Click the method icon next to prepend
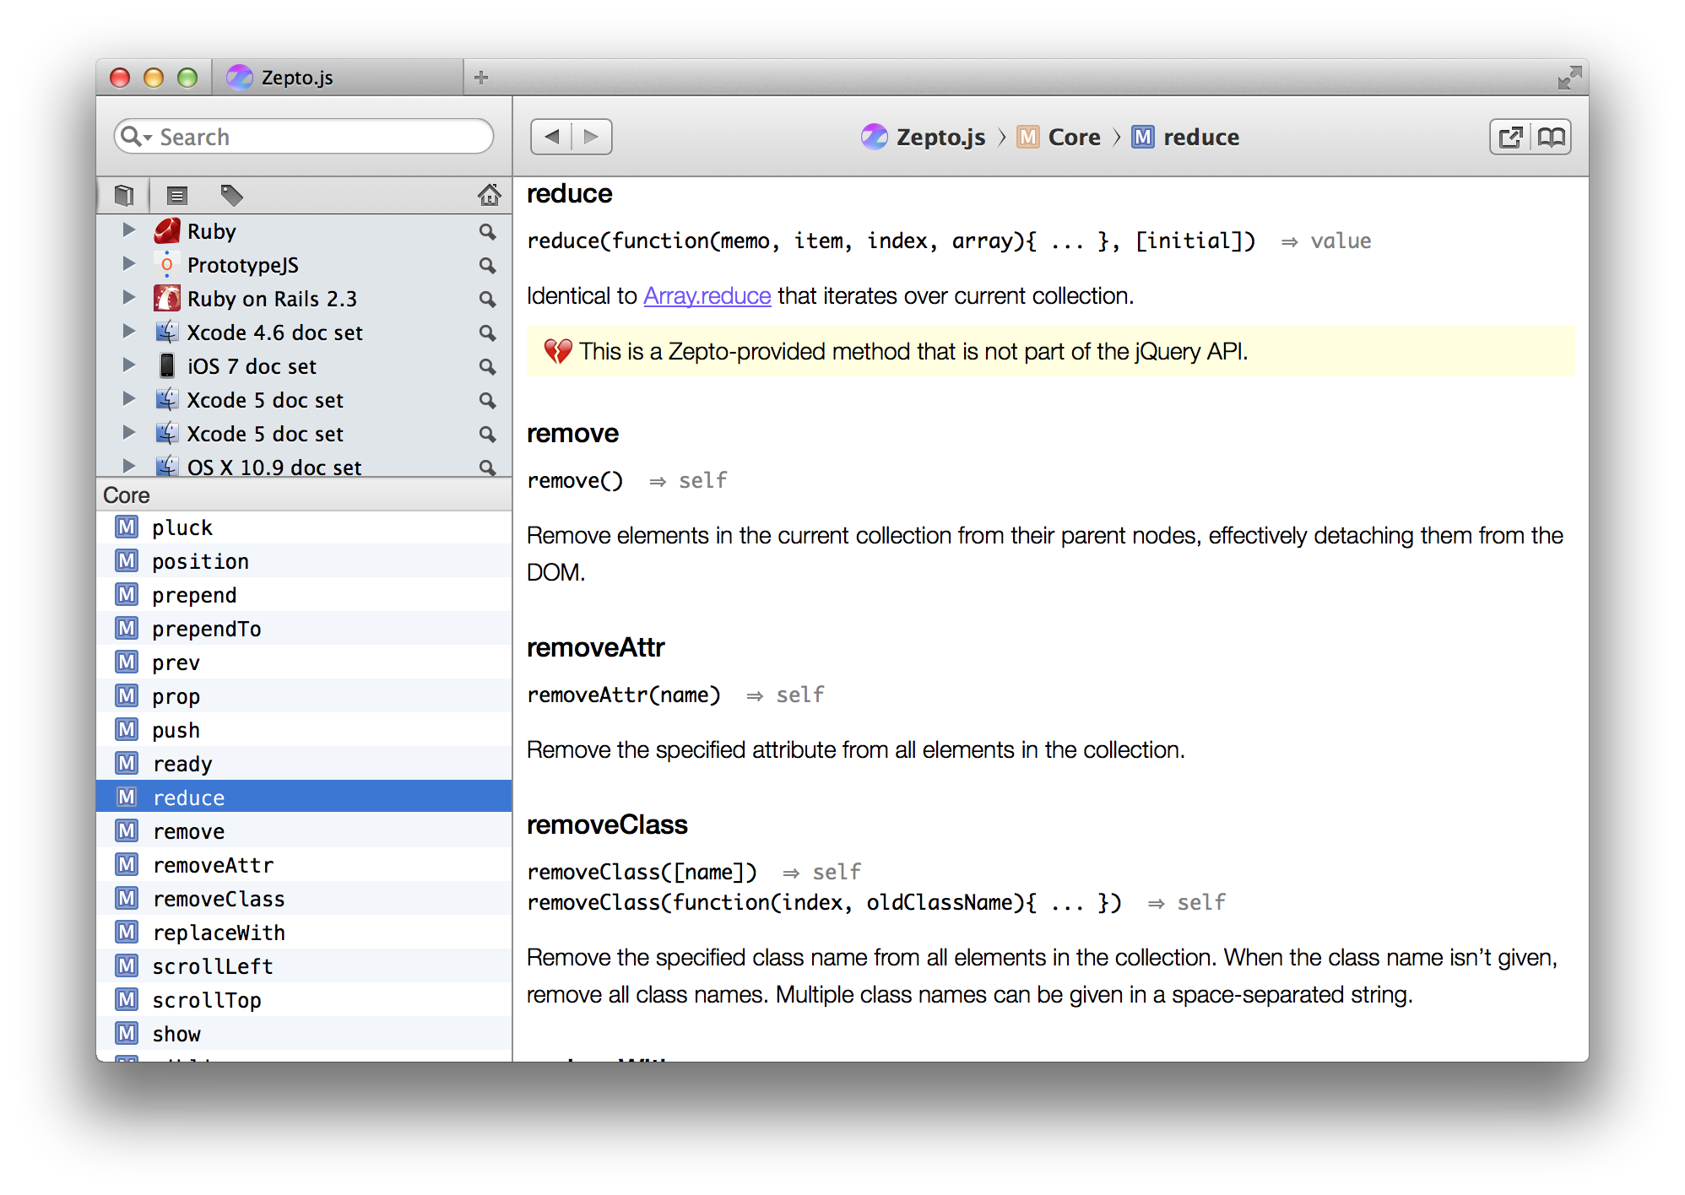Screen dimensions: 1685x1195 [127, 595]
